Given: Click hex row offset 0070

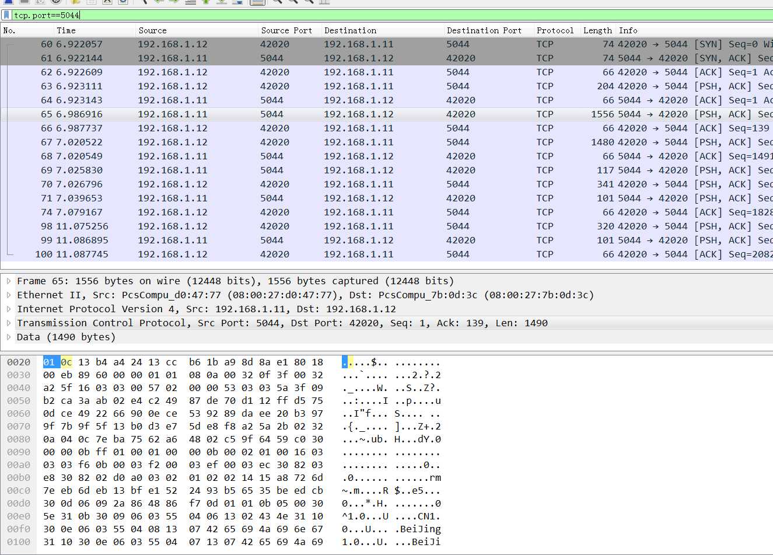Looking at the screenshot, I should [x=19, y=427].
